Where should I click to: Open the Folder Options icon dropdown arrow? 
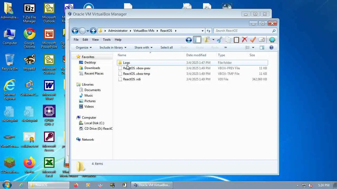(213, 40)
